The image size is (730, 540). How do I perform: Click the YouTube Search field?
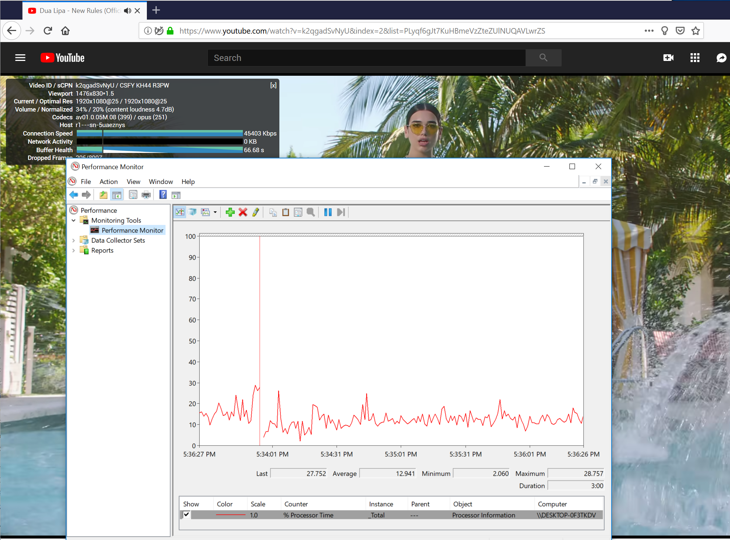click(366, 58)
